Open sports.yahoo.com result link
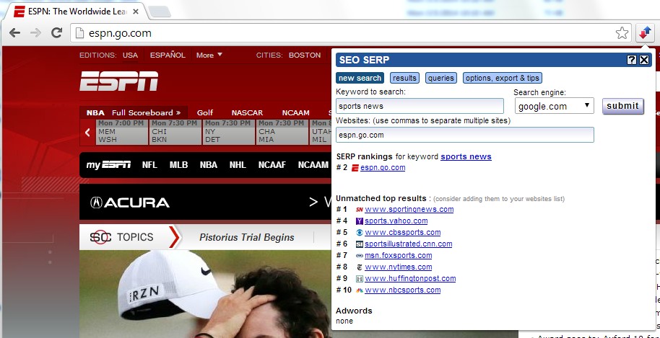Image resolution: width=660 pixels, height=338 pixels. click(x=396, y=221)
